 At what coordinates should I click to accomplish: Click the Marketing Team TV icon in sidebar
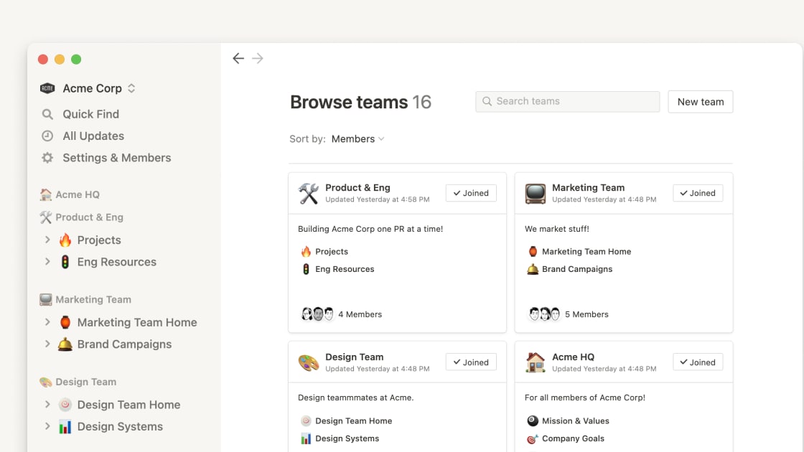46,299
